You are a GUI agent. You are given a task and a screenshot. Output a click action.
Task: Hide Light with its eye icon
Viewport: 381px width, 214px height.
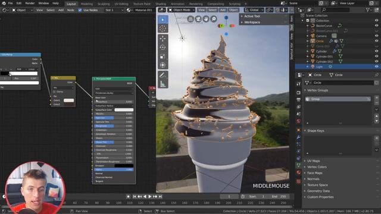click(x=377, y=67)
